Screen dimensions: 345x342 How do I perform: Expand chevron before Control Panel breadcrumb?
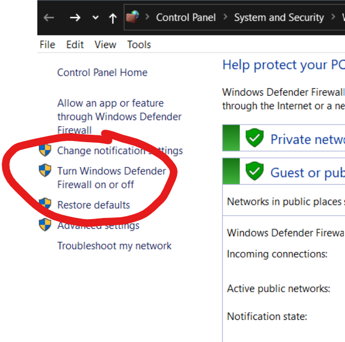click(x=148, y=17)
